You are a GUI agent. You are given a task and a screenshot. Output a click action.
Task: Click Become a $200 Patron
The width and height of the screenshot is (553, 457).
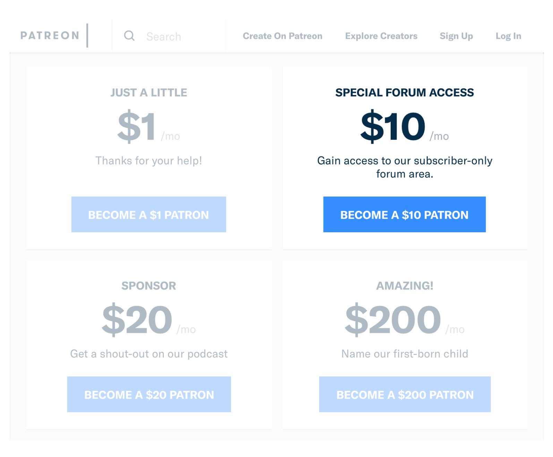[x=405, y=394]
